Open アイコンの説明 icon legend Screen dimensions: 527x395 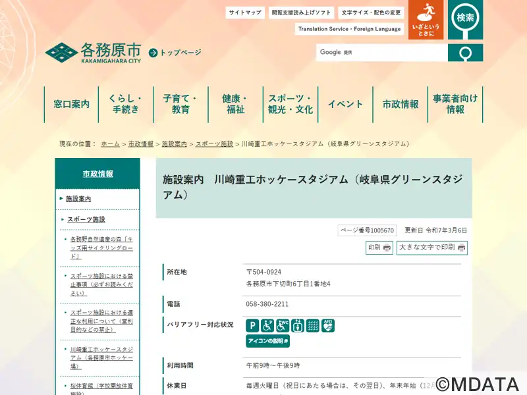[267, 341]
